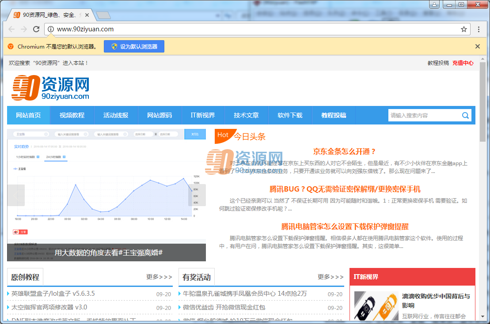
Task: Open a new tab button
Action: coord(103,15)
